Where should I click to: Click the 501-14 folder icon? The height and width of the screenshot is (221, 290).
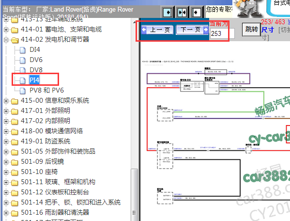point(15,203)
